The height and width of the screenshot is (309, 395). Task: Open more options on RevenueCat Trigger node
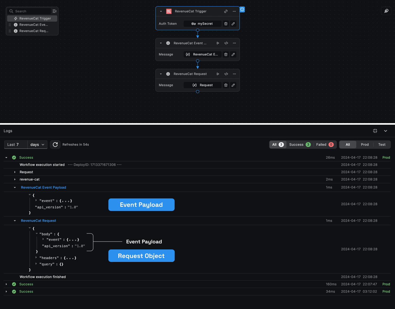point(234,11)
